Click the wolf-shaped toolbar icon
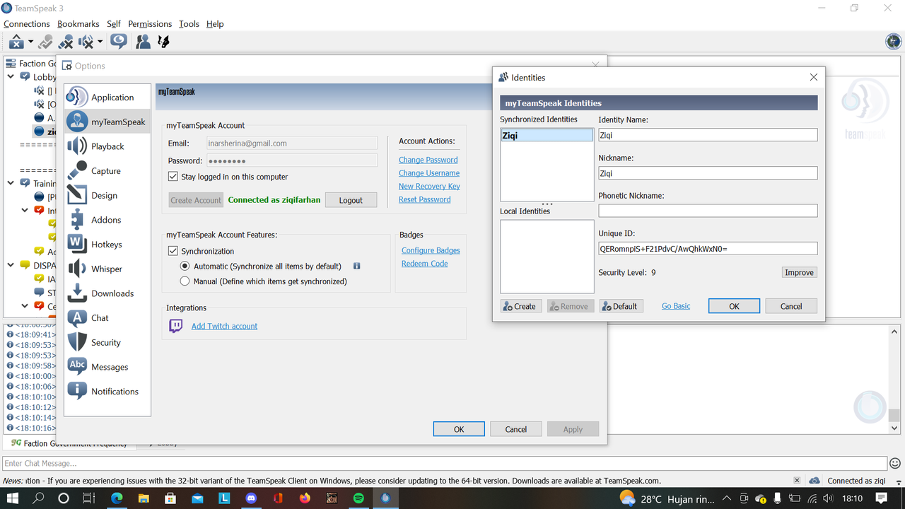The image size is (905, 509). [163, 42]
